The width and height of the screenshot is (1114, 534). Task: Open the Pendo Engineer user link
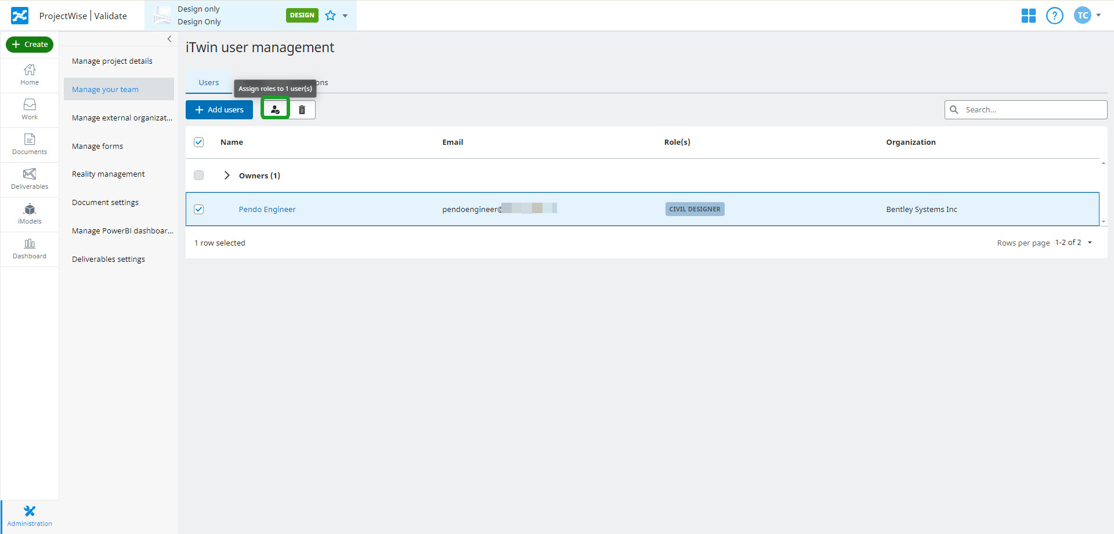click(267, 209)
